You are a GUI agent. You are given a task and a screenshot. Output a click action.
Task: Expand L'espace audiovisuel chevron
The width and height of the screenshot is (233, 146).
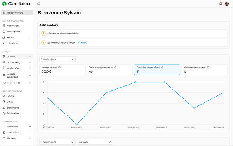click(30, 76)
